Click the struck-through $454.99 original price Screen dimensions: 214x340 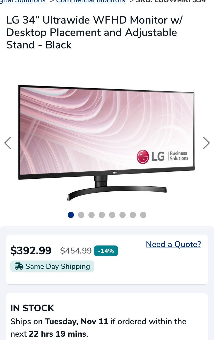pyautogui.click(x=76, y=251)
